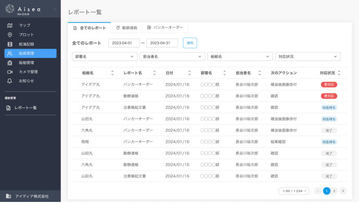The height and width of the screenshot is (204, 359).
Task: Click 注意喚起文書 in the 山田丸 row
Action: click(134, 176)
